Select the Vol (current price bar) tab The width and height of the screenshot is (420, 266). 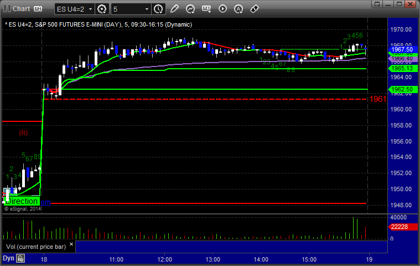click(x=36, y=247)
